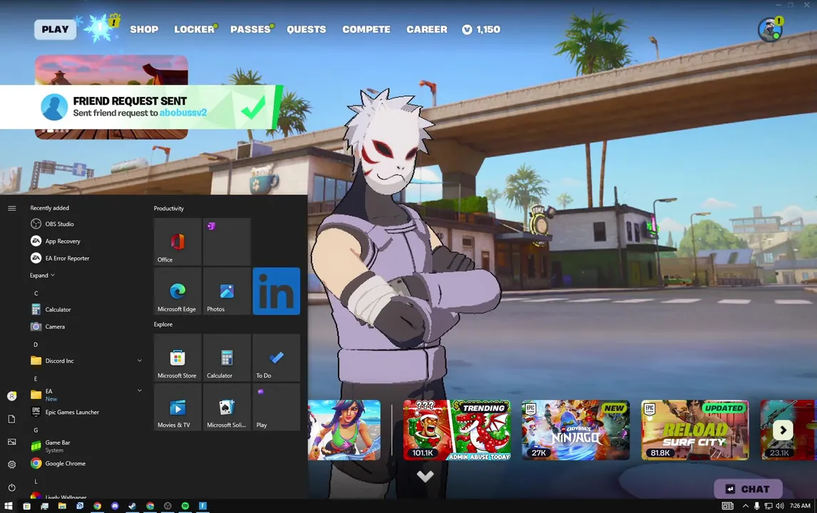Viewport: 817px width, 513px height.
Task: Click the Productivity group heading
Action: coord(169,208)
